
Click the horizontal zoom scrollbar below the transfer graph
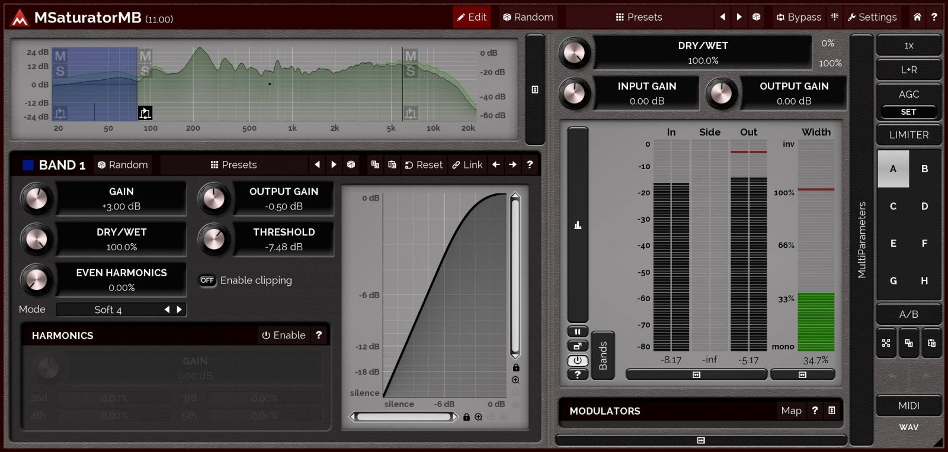click(x=403, y=417)
